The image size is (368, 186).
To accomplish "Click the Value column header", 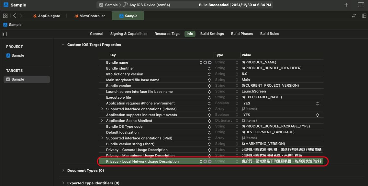I will 246,55.
